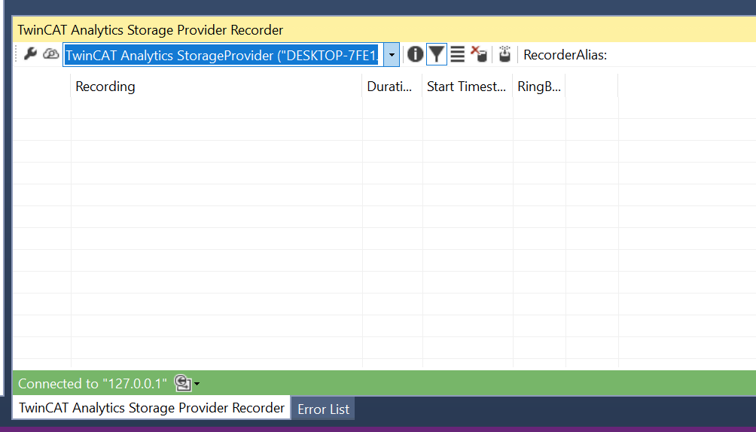Image resolution: width=756 pixels, height=432 pixels.
Task: Switch to the Error List tab
Action: tap(323, 409)
